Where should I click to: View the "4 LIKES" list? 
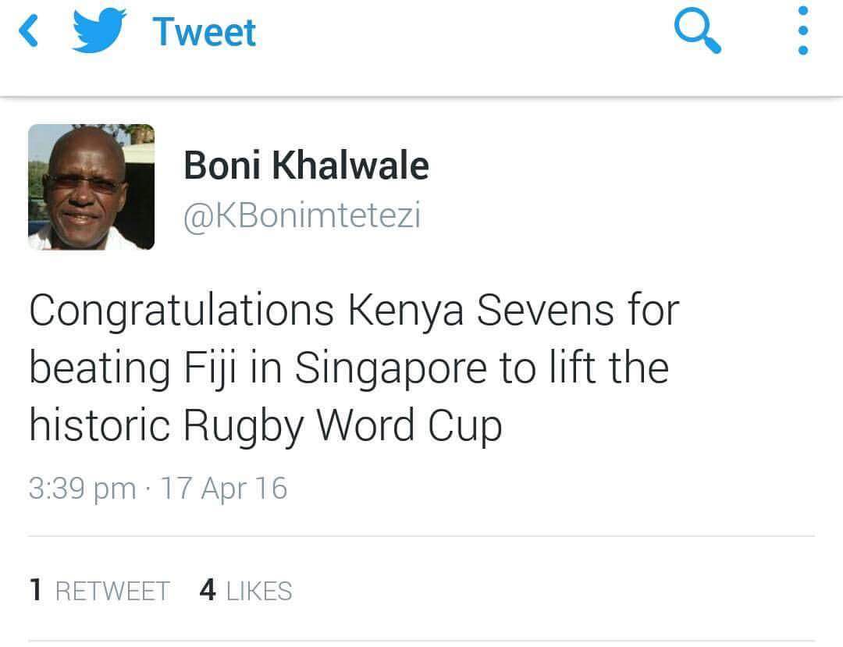(x=246, y=591)
